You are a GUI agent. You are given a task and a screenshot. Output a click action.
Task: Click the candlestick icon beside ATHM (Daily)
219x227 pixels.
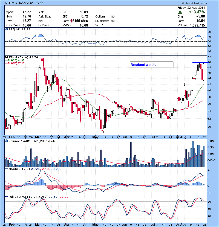pyautogui.click(x=6, y=57)
